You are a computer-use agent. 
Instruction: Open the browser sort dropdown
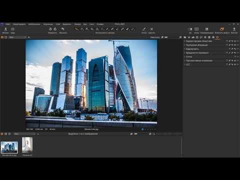point(24,134)
